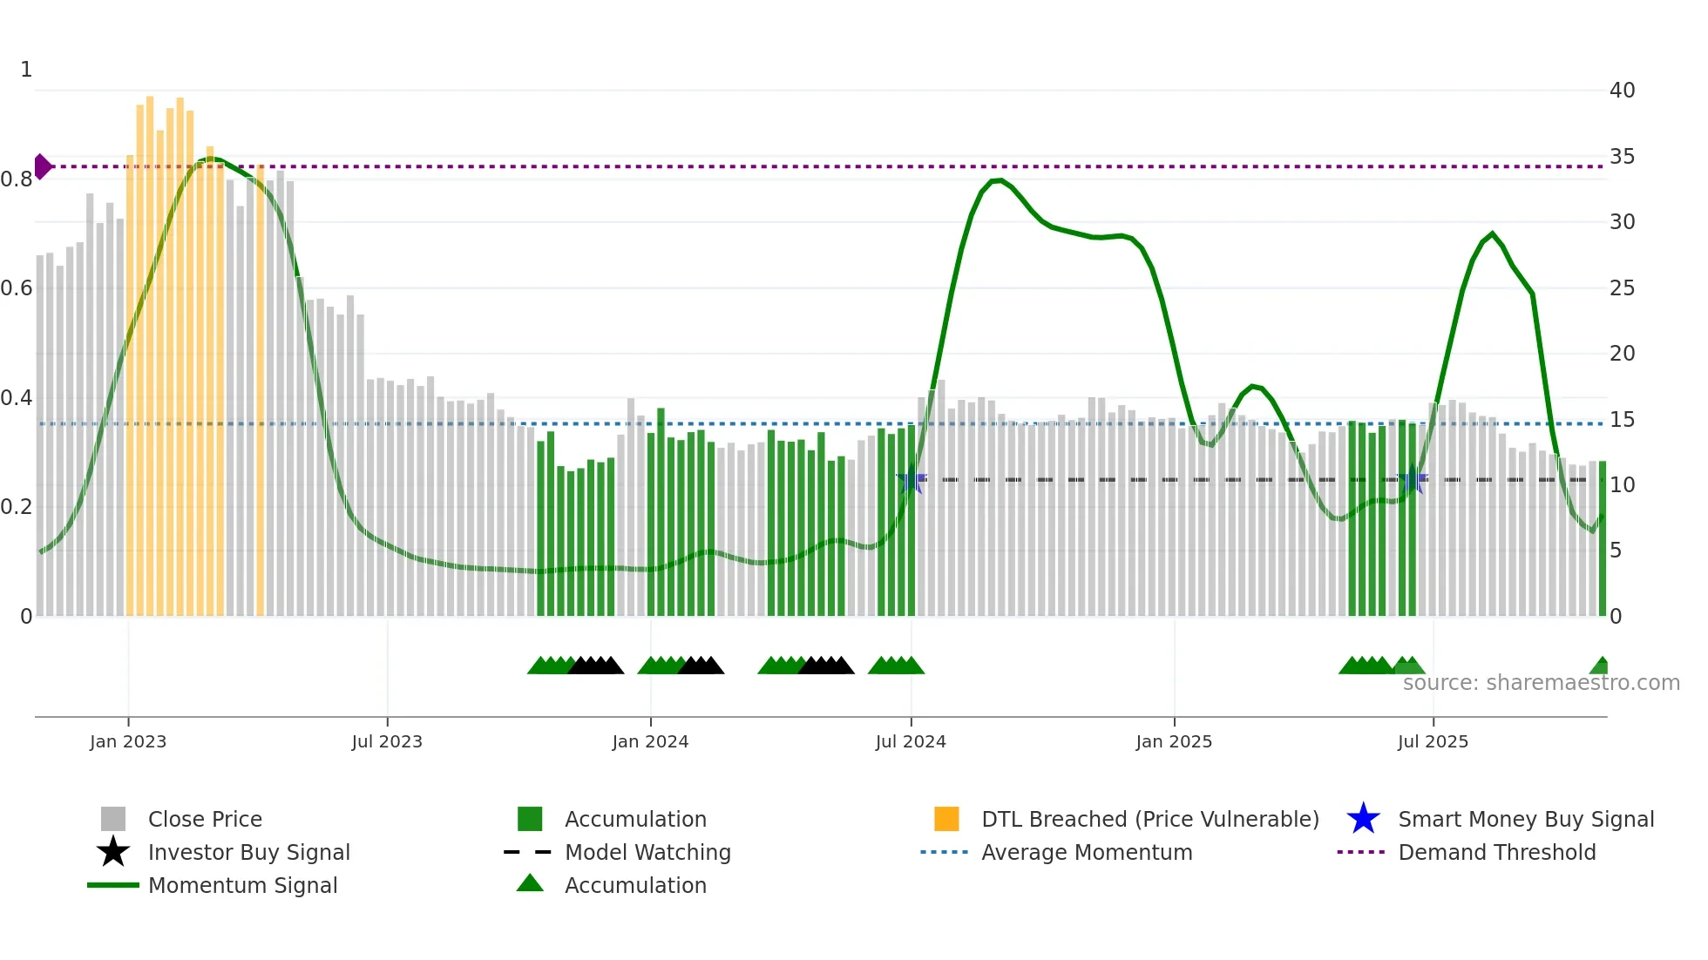Toggle the Model Watching legend entry
This screenshot has width=1708, height=960.
pos(647,852)
